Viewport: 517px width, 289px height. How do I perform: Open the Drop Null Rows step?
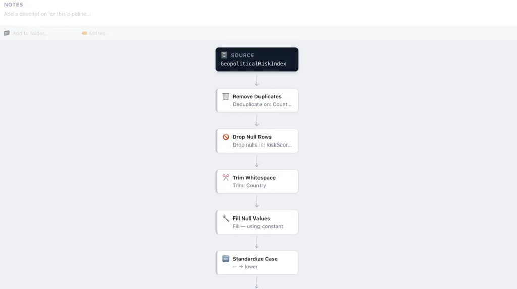click(x=257, y=141)
